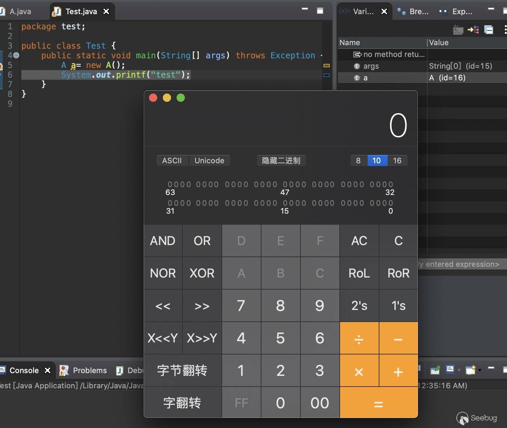
Task: Open the Open Console dropdown arrow
Action: [x=480, y=370]
